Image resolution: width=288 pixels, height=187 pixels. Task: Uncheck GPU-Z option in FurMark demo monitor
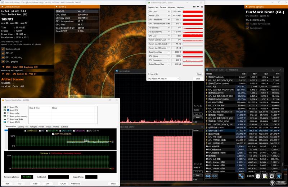[x=3, y=53]
